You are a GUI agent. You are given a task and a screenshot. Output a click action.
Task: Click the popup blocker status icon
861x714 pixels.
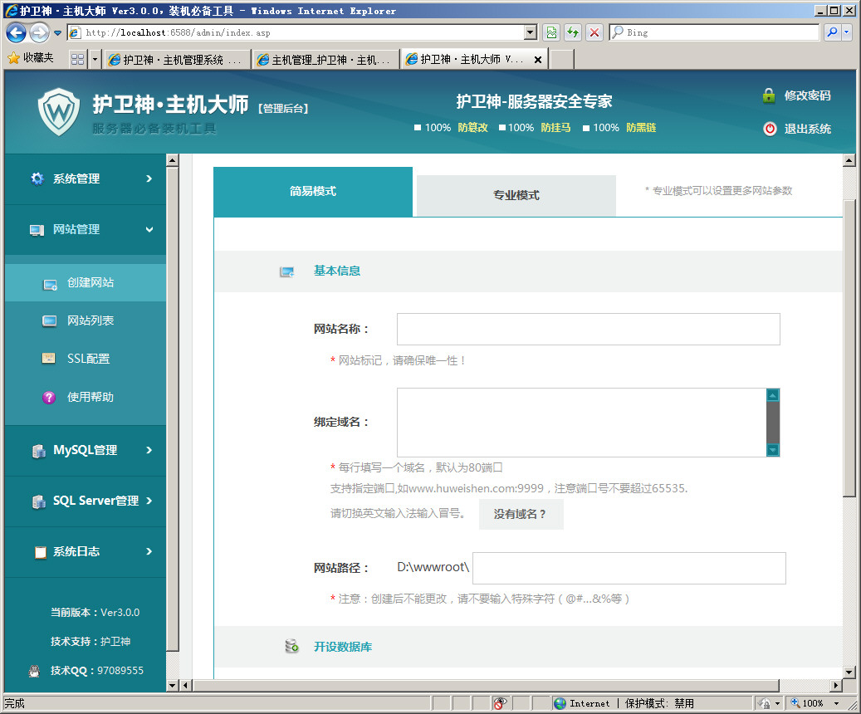(x=500, y=703)
